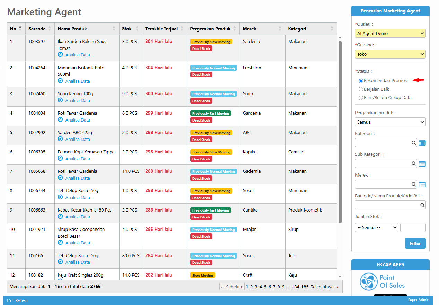This screenshot has width=439, height=305.
Task: Open the Merek list picker icon
Action: click(x=422, y=185)
